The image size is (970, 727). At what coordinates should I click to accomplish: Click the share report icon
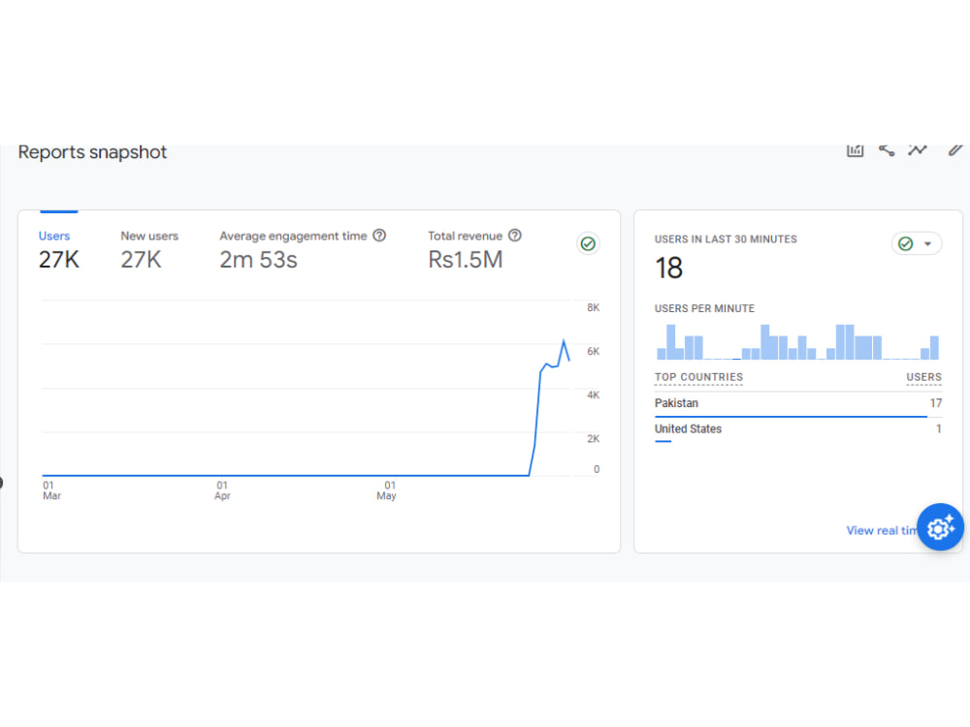pyautogui.click(x=887, y=150)
